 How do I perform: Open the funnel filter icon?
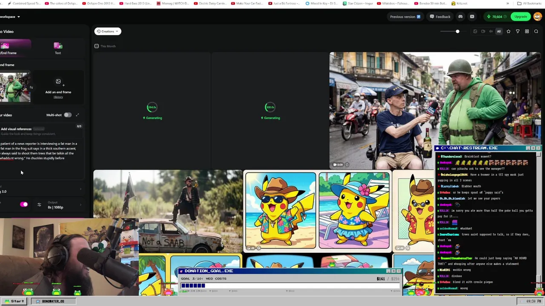click(x=518, y=31)
